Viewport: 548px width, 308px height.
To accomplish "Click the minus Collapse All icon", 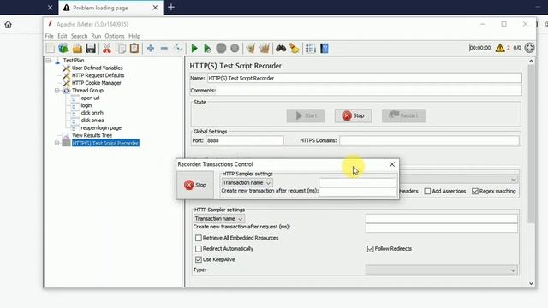I will (164, 48).
